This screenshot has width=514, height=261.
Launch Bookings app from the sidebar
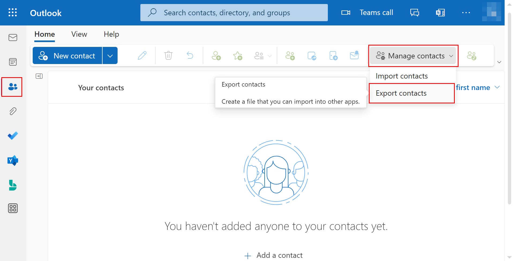tap(13, 185)
